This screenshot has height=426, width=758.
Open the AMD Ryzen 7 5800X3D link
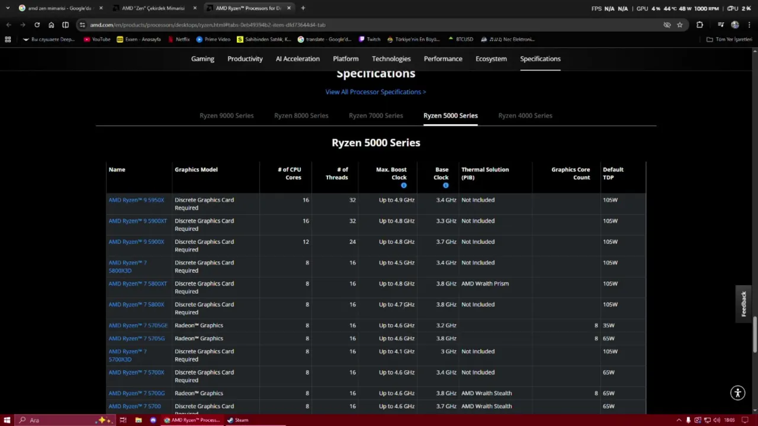point(127,266)
